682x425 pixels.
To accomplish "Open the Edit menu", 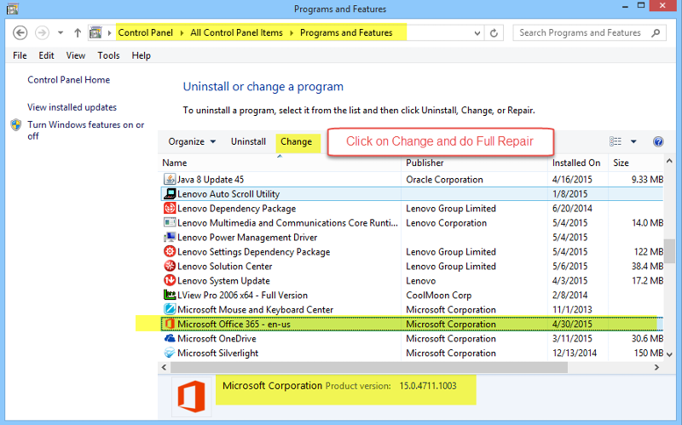I will coord(46,55).
